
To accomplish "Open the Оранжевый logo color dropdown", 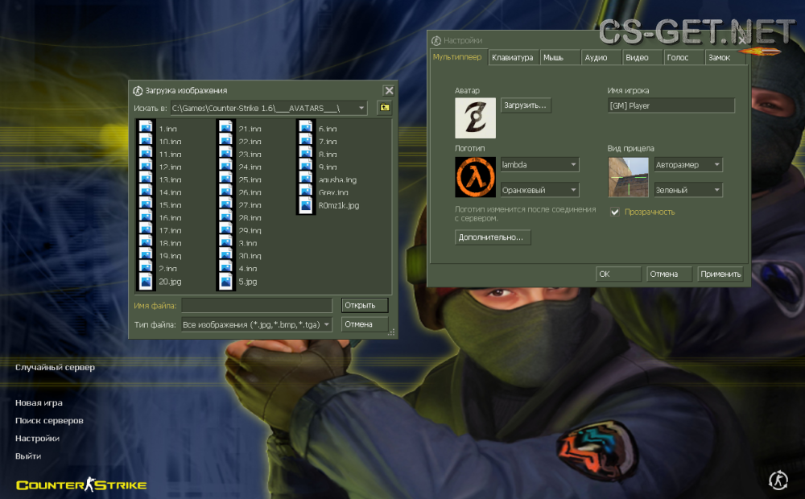I will point(573,190).
